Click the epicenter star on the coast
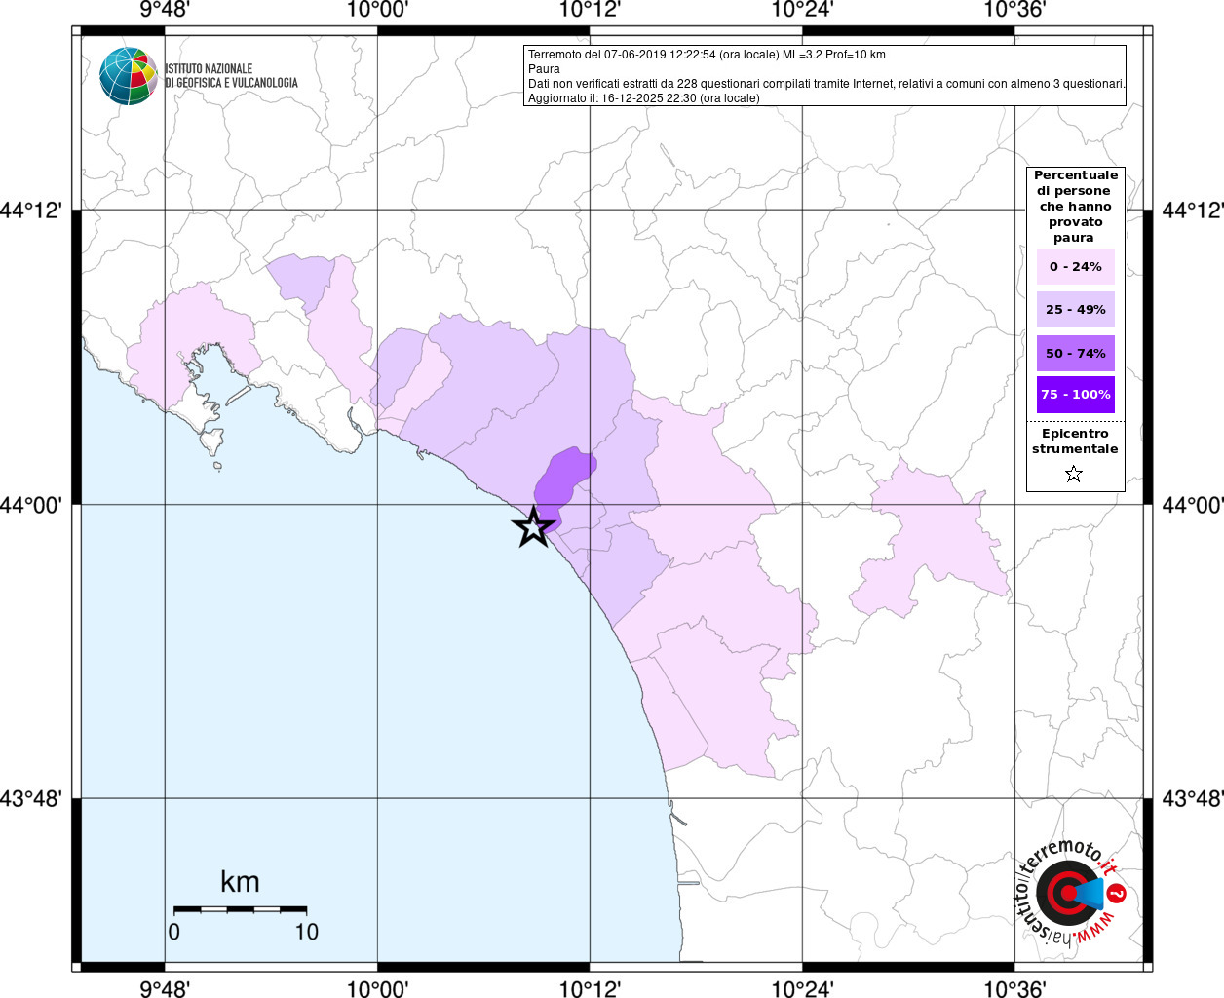The height and width of the screenshot is (998, 1224). click(533, 526)
